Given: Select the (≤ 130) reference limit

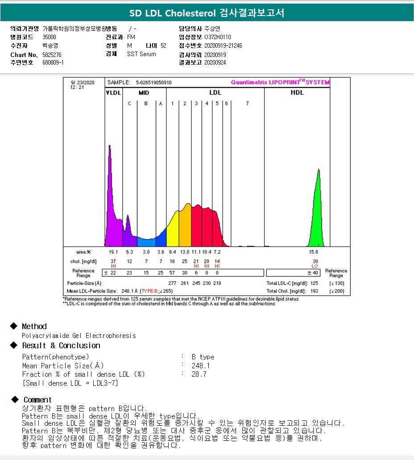Looking at the screenshot, I should pos(337,283).
